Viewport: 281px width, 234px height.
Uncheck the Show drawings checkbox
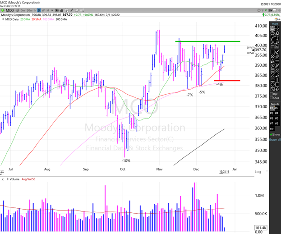(272, 134)
